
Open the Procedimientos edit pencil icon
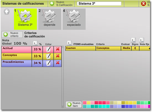pos(48,63)
